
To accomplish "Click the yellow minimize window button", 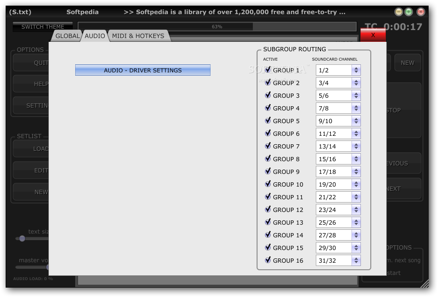I will (x=399, y=12).
